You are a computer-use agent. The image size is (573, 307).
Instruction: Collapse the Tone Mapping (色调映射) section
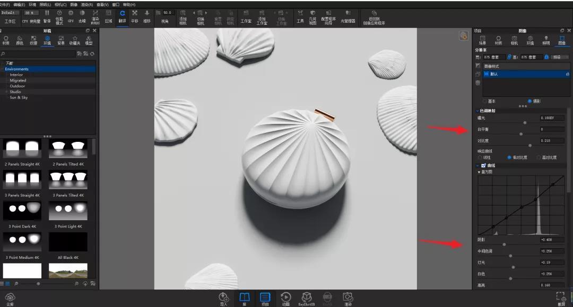pyautogui.click(x=477, y=111)
